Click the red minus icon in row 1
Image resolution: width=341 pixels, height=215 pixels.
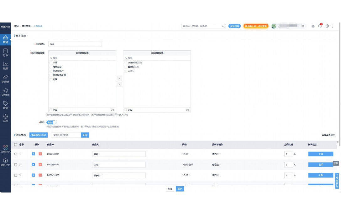coord(40,154)
